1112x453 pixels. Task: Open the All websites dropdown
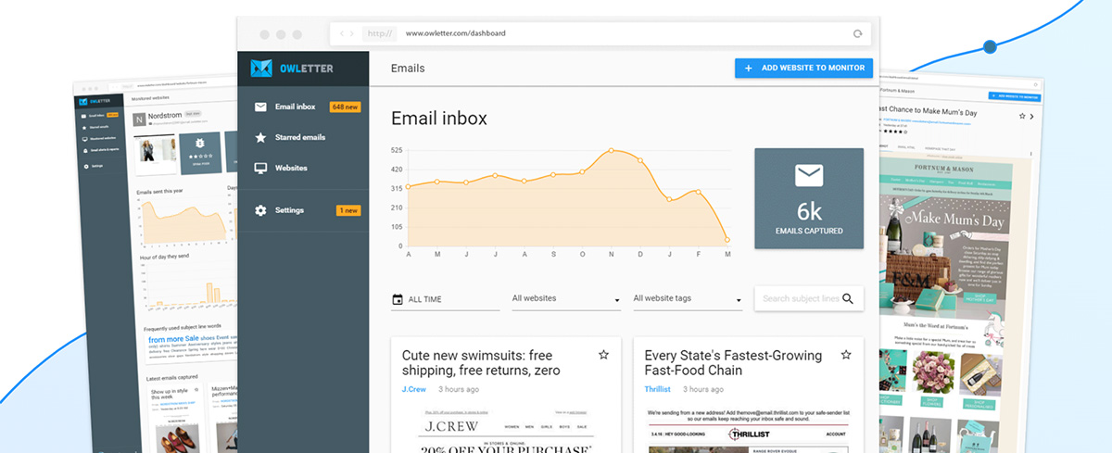coord(566,299)
